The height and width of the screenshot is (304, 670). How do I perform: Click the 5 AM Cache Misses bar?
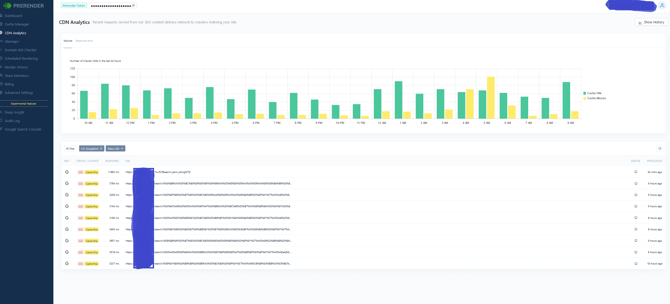(x=491, y=98)
